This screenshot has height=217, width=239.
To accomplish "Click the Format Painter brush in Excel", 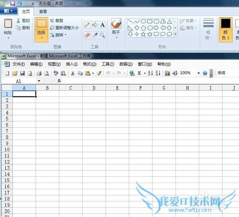I will (99, 73).
